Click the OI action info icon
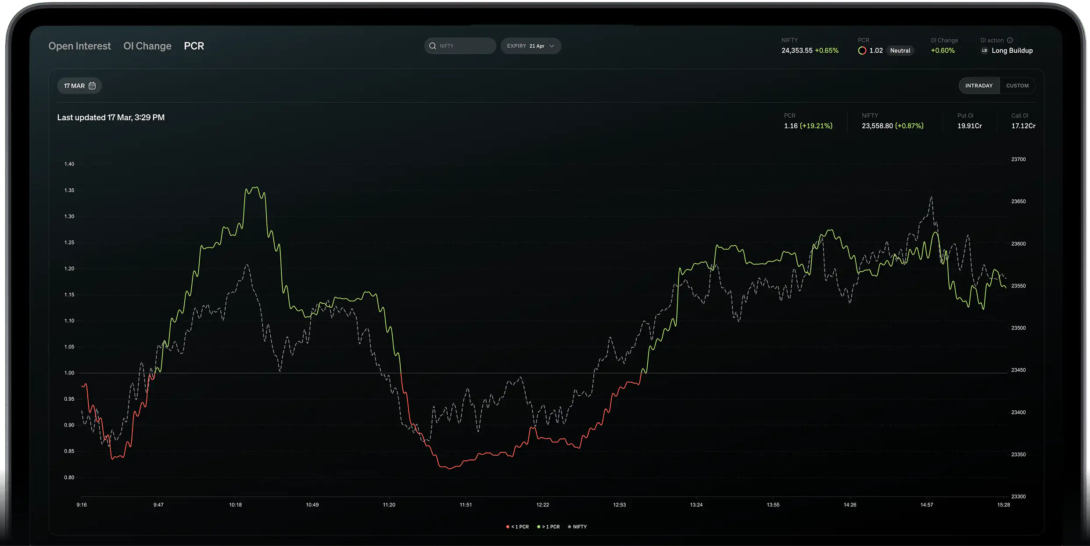The height and width of the screenshot is (546, 1090). click(x=1010, y=40)
